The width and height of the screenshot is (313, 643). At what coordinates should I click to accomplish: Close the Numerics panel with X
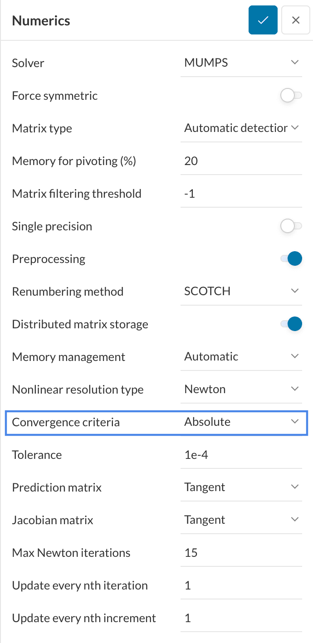296,20
